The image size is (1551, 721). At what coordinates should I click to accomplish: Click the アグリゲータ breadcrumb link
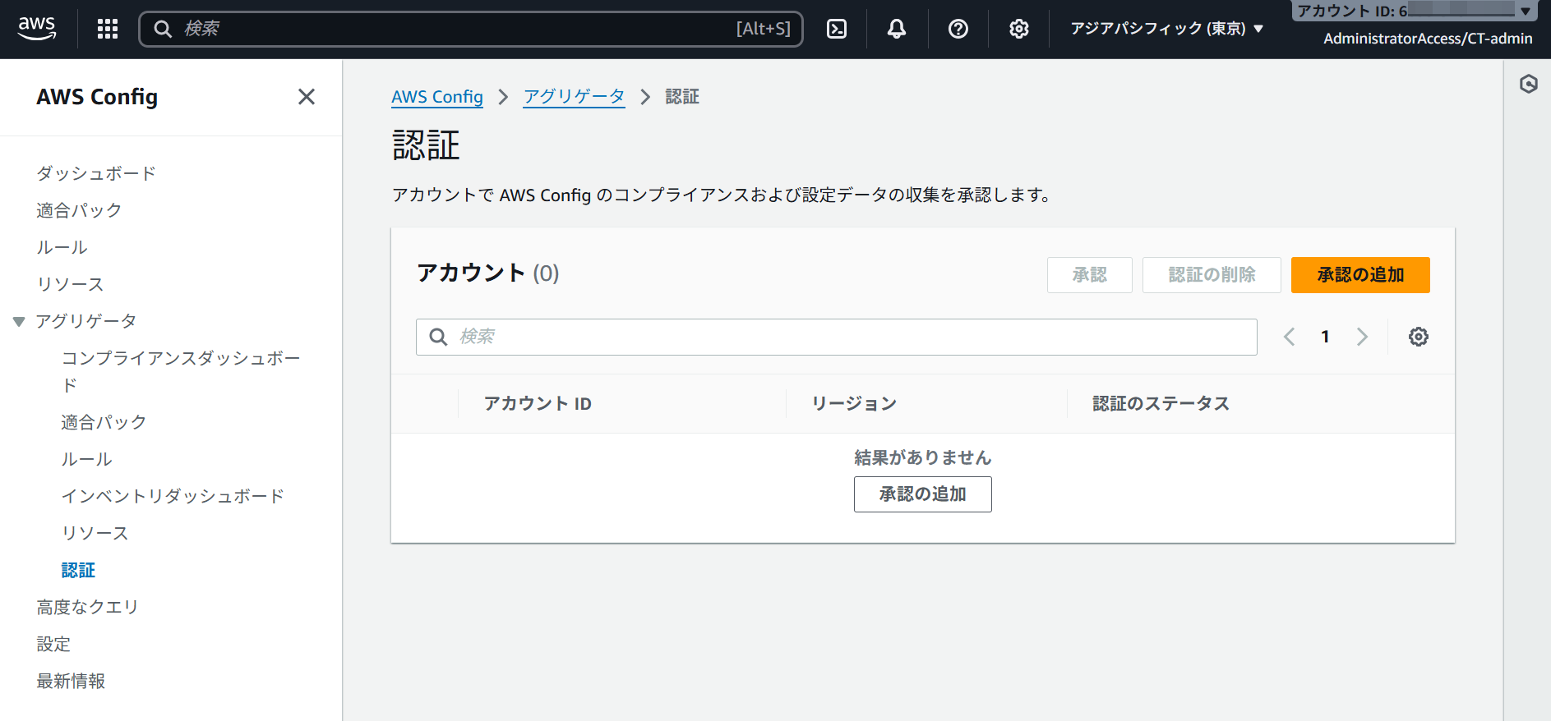tap(574, 97)
